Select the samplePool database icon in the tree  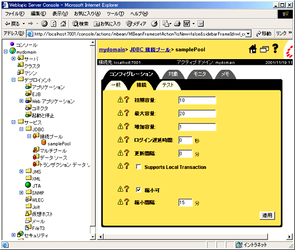pos(43,143)
